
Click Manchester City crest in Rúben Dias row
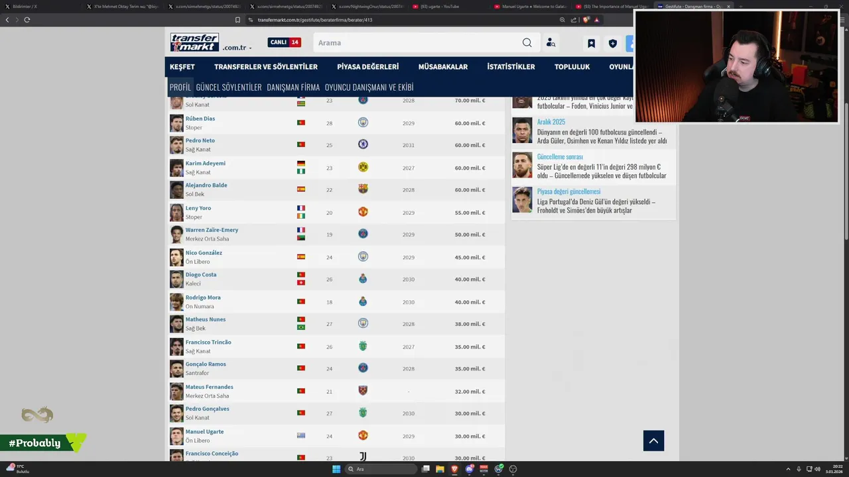363,123
